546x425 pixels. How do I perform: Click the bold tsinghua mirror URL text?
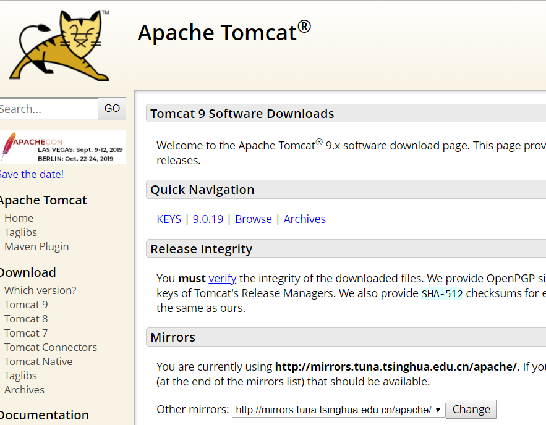[x=396, y=367]
